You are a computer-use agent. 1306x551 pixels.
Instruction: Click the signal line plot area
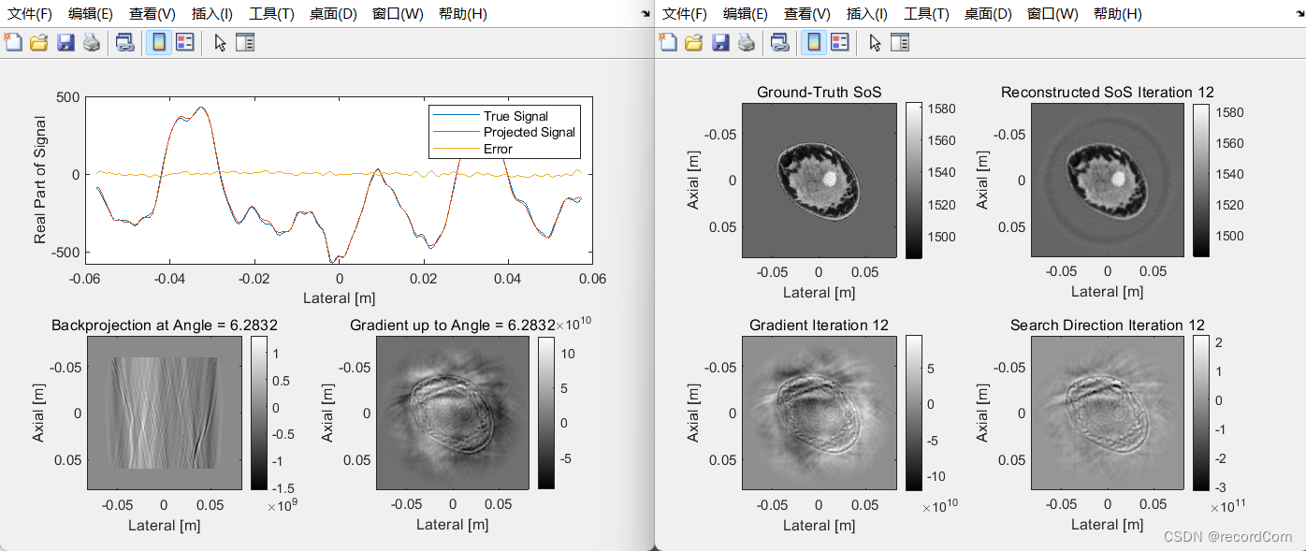pos(339,180)
